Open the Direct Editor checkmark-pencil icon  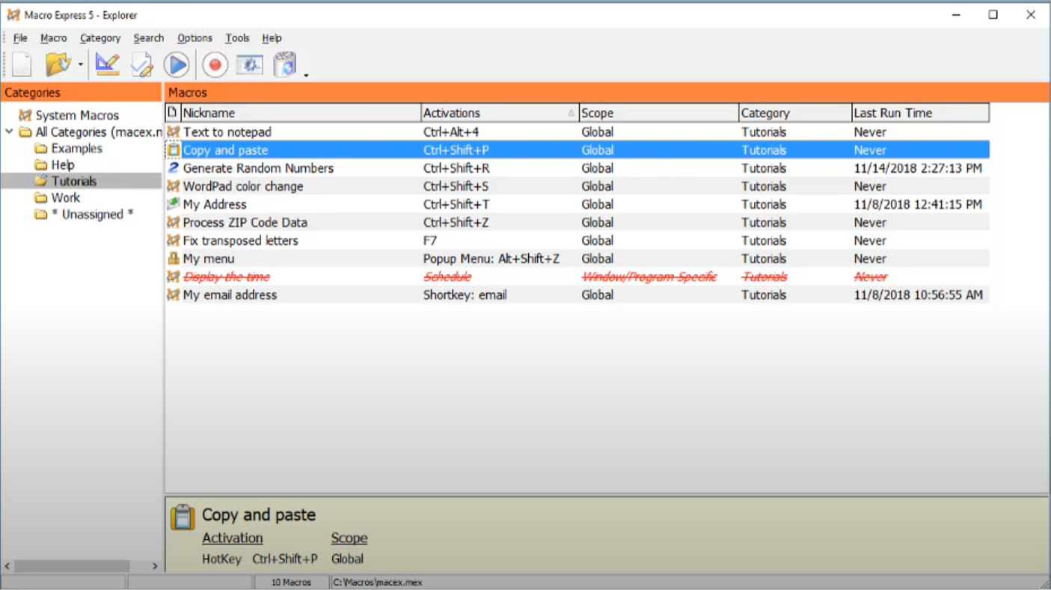point(142,65)
